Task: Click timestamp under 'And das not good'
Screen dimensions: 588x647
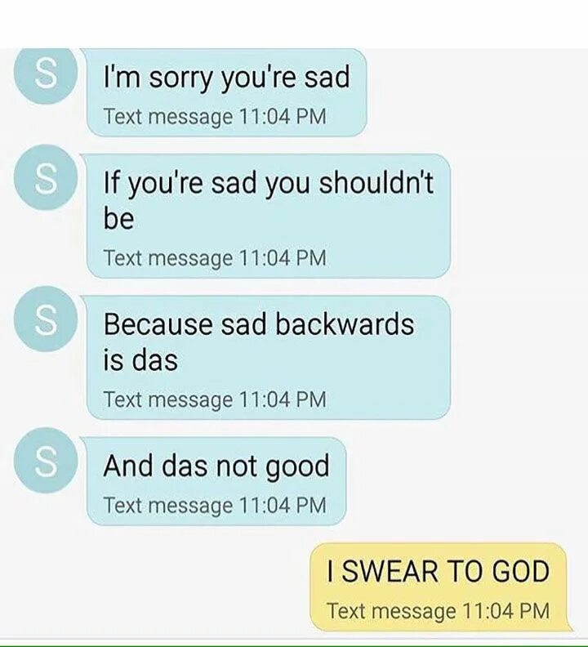Action: point(215,505)
